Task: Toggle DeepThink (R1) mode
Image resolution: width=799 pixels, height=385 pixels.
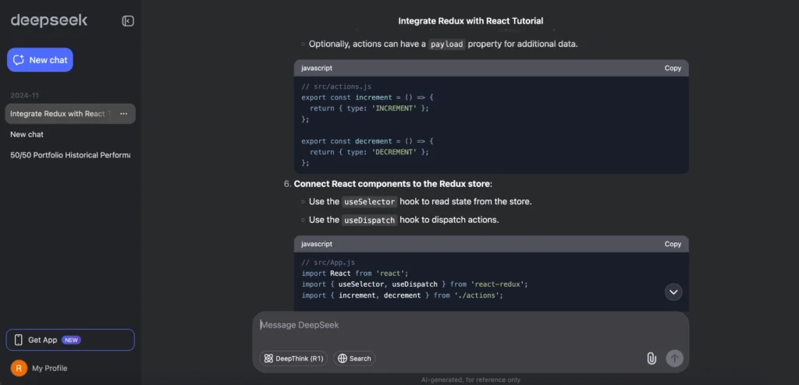Action: 293,359
